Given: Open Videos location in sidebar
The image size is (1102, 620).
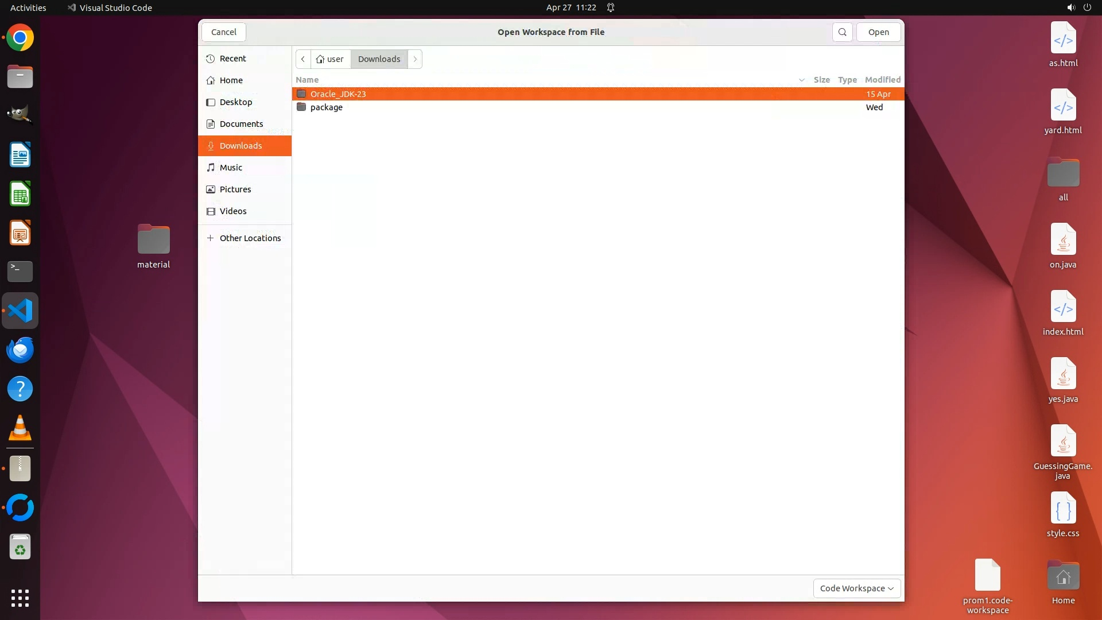Looking at the screenshot, I should 232,211.
